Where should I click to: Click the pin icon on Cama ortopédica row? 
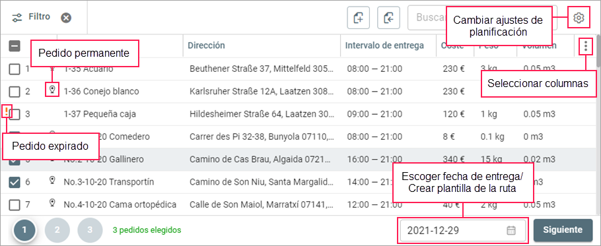coord(53,202)
